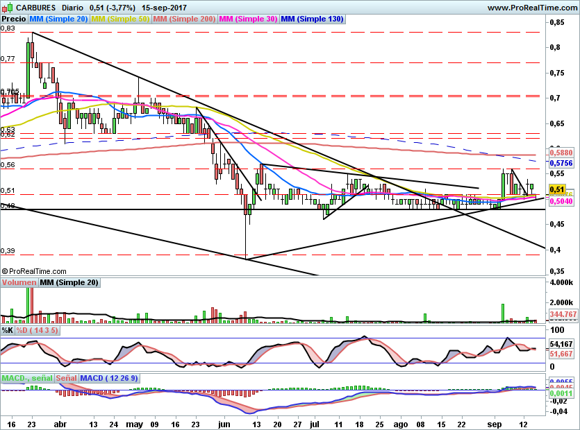The width and height of the screenshot is (580, 430).
Task: Click the 0,85 price axis label
Action: point(557,22)
